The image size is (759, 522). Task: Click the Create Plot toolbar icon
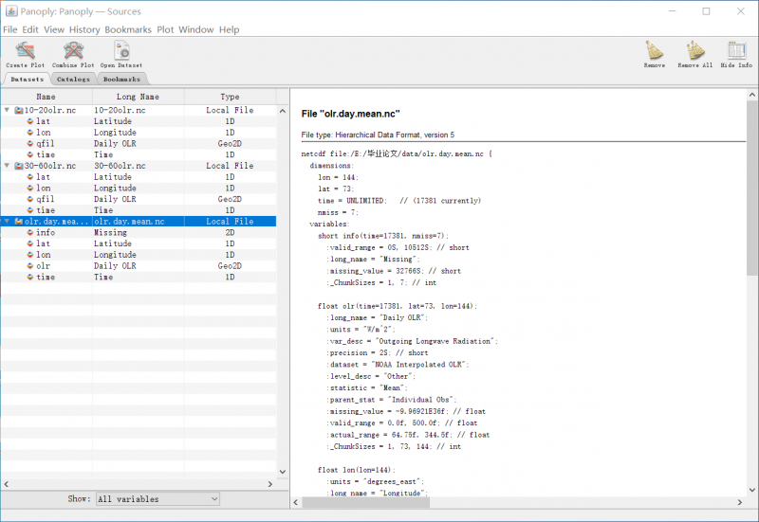coord(25,53)
